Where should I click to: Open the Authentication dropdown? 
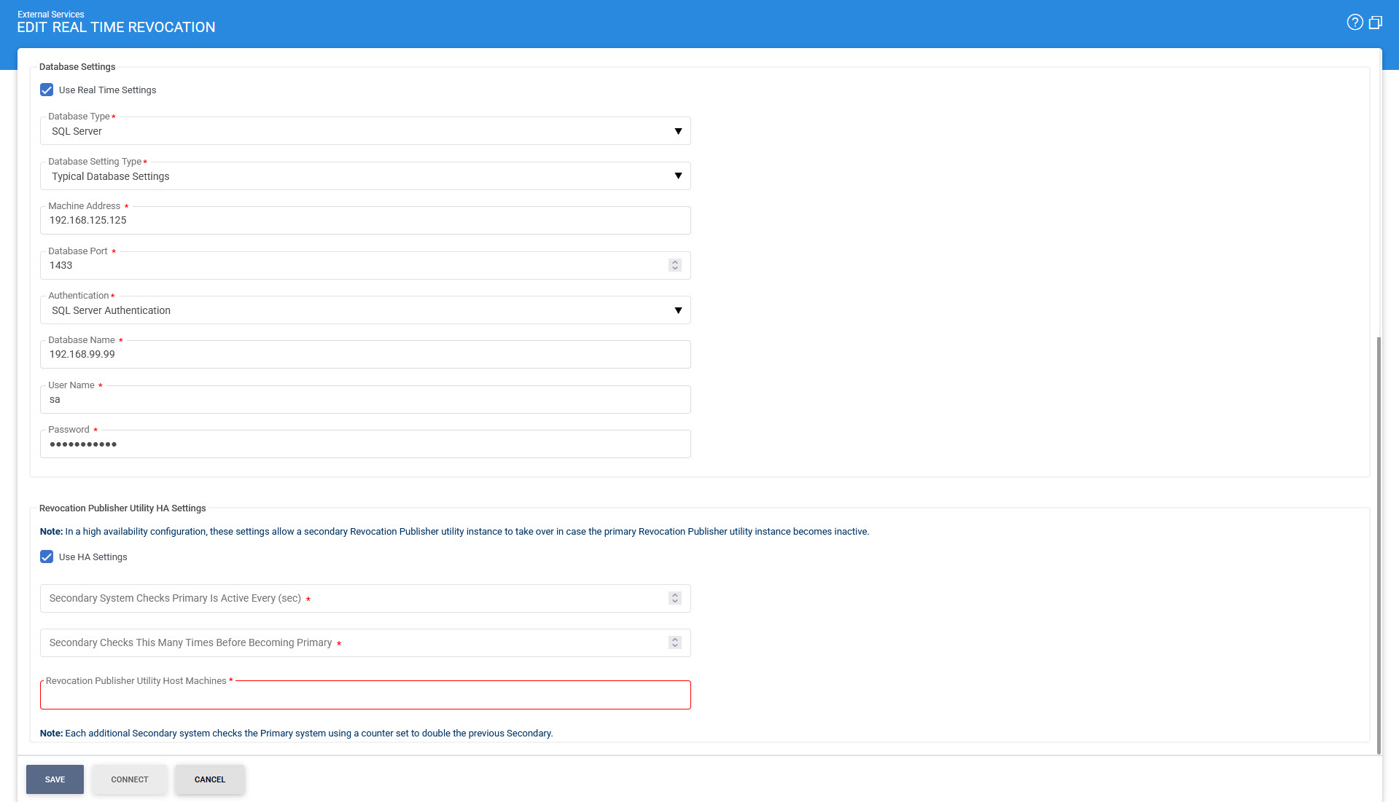pos(365,310)
